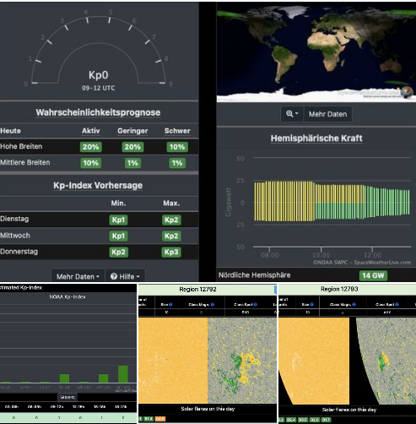Click the Kp2 maximum badge for Dienstag
416x424 pixels.
171,220
